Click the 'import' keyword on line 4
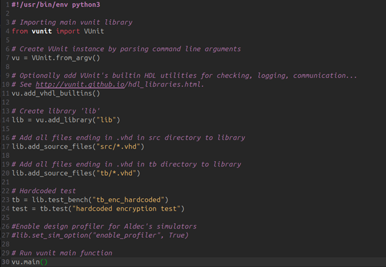Viewport: 386px width, 267px height. point(68,32)
